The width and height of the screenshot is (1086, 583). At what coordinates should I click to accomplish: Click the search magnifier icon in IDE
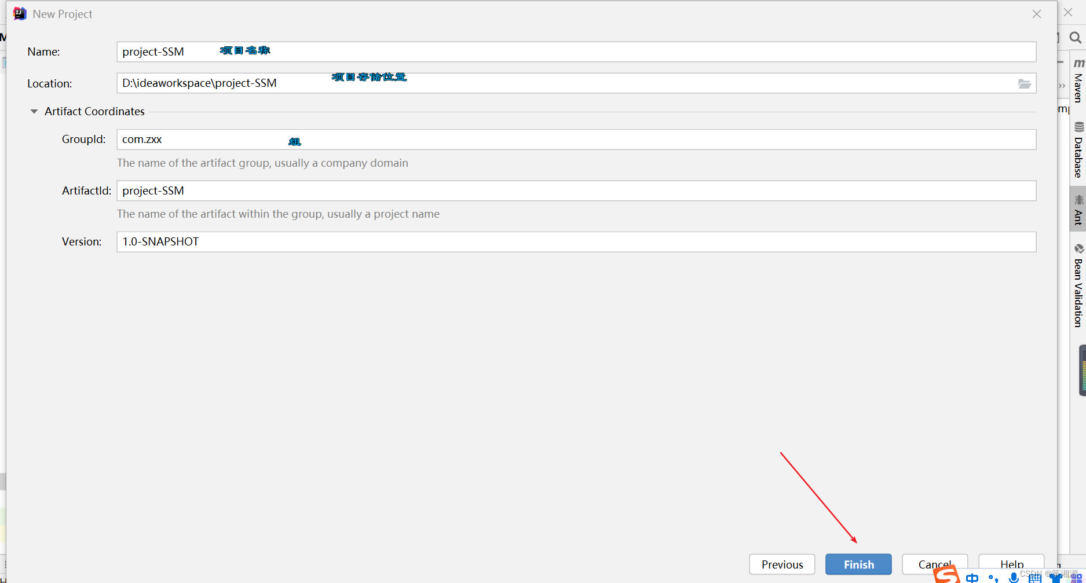pos(1075,38)
